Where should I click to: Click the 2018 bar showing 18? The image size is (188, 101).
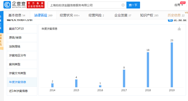[148, 69]
